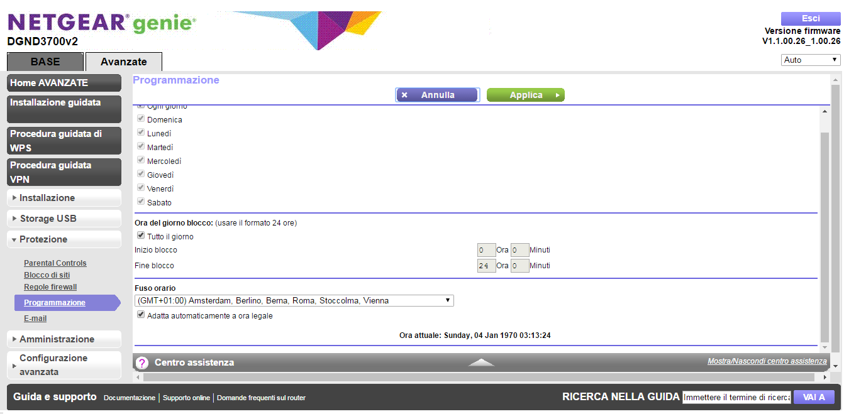Image resolution: width=844 pixels, height=414 pixels.
Task: Open the Fuso orario timezone dropdown
Action: point(293,300)
